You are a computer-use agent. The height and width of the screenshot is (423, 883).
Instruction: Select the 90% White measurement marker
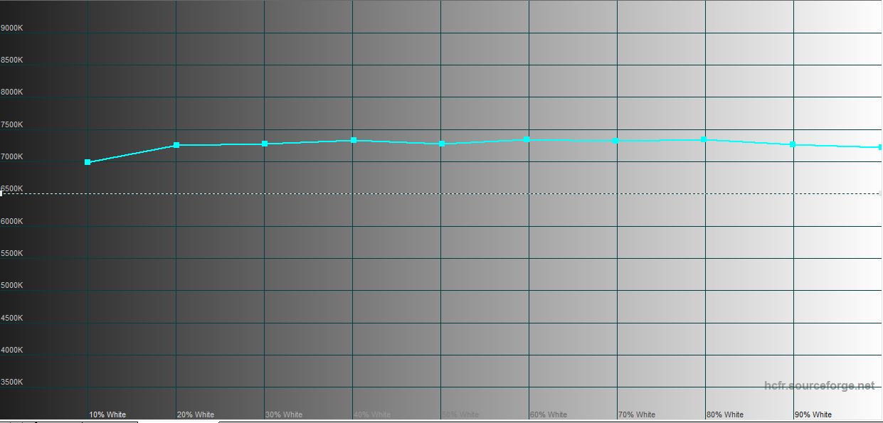tap(793, 144)
